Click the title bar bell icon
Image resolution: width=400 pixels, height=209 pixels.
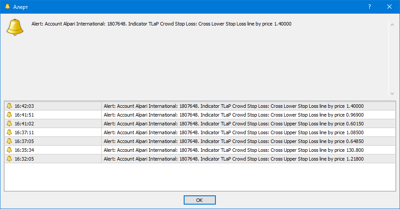coord(7,7)
